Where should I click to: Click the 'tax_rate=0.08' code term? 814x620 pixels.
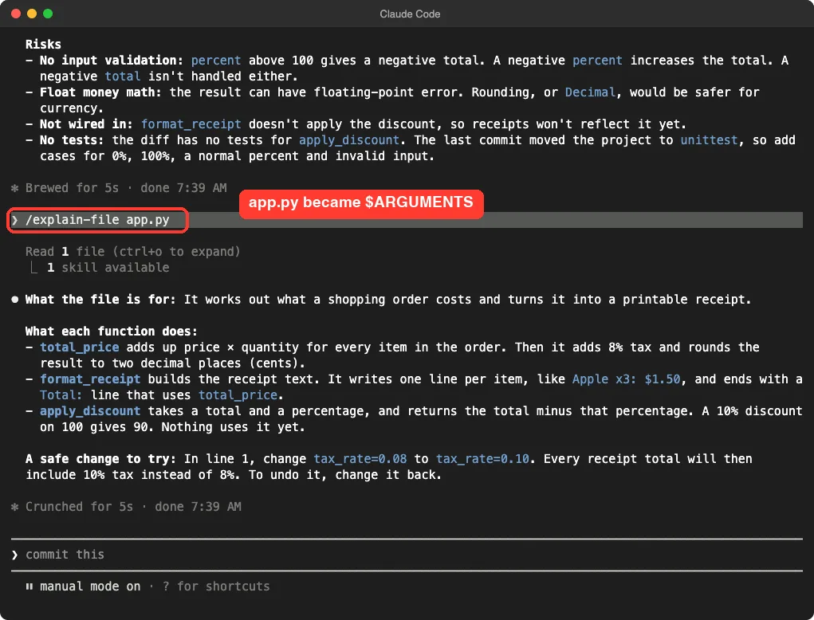360,459
